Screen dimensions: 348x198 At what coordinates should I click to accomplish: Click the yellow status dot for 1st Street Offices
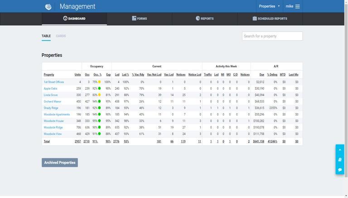pyautogui.click(x=99, y=82)
